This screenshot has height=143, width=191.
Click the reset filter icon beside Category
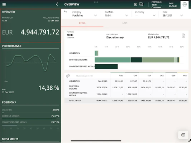[66, 12]
